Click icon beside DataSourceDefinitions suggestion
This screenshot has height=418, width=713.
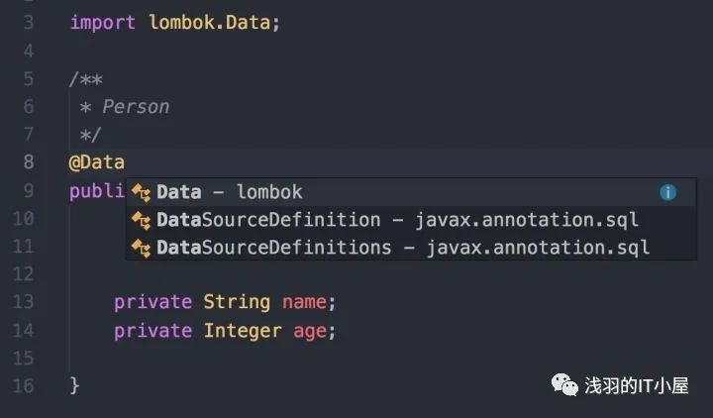coord(141,249)
